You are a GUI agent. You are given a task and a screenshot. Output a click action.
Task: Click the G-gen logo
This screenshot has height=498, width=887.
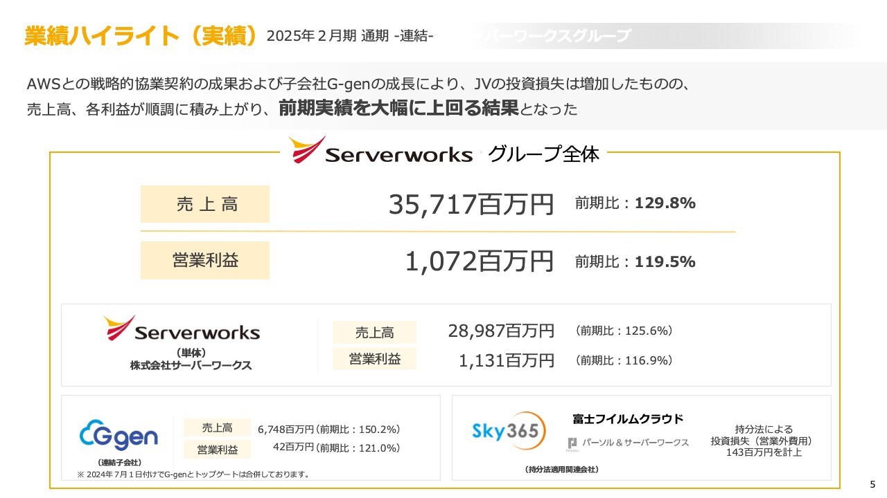(x=118, y=435)
